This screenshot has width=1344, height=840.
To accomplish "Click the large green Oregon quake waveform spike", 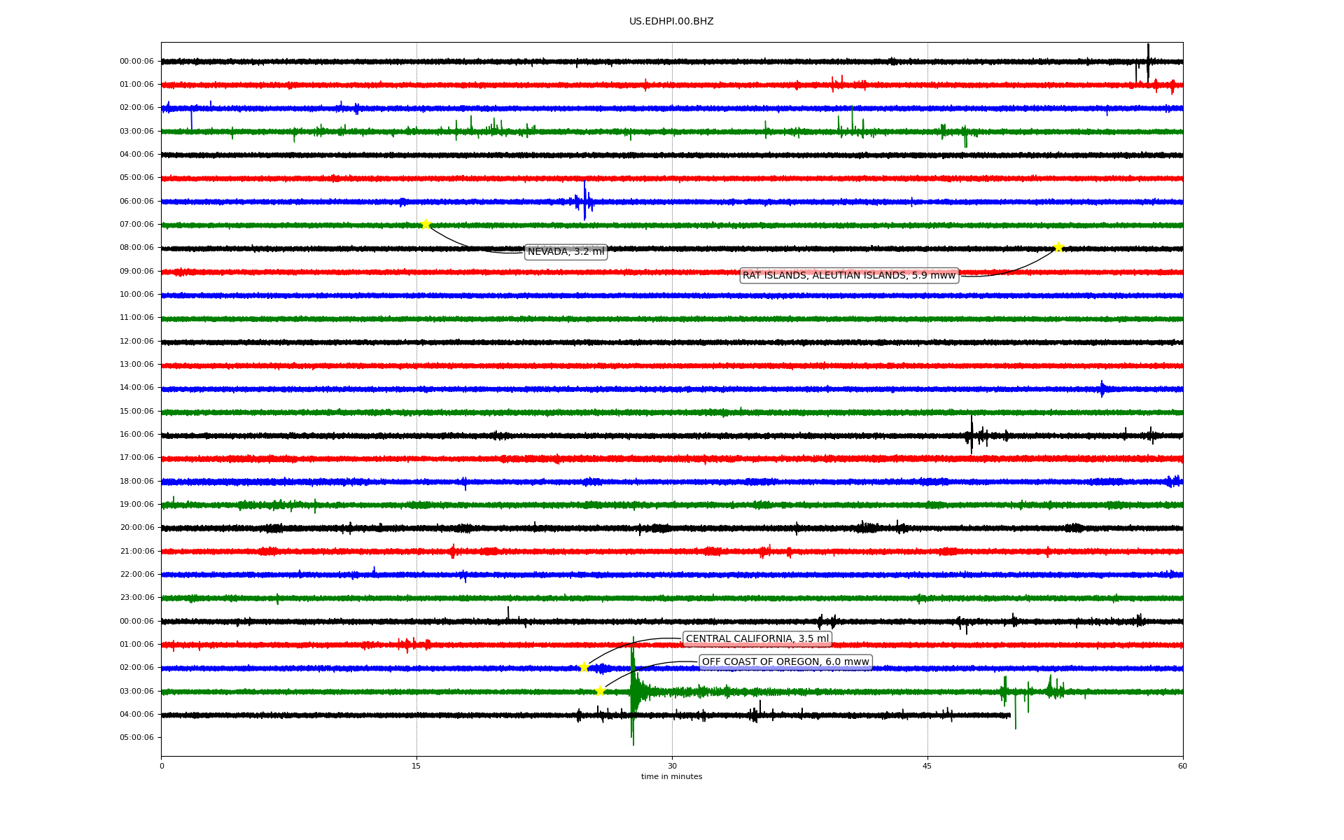I will [633, 689].
